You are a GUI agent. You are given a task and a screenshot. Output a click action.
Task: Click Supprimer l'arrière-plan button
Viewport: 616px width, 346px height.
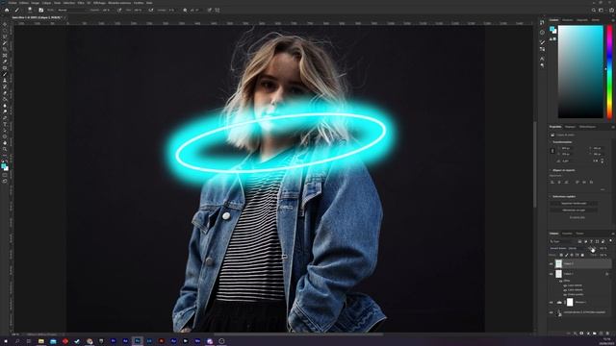click(x=574, y=204)
